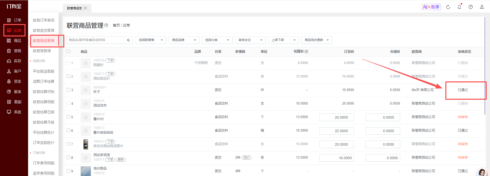Open the 选择分类 dropdown
Screen dimensions: 490x176
[x=217, y=40]
